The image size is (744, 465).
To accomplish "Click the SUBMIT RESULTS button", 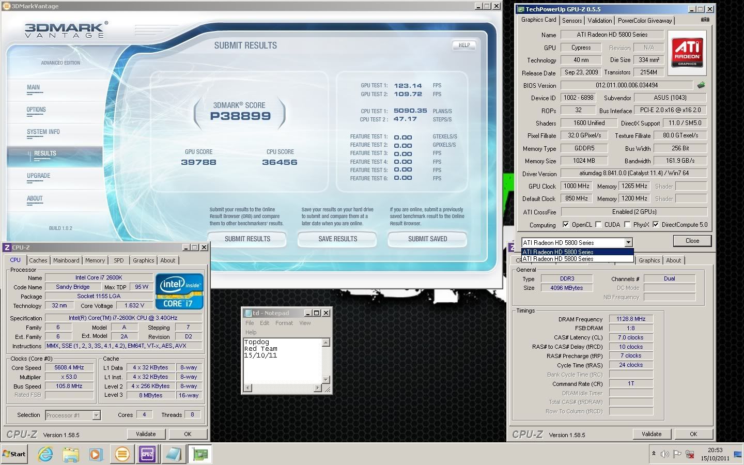I will click(247, 239).
